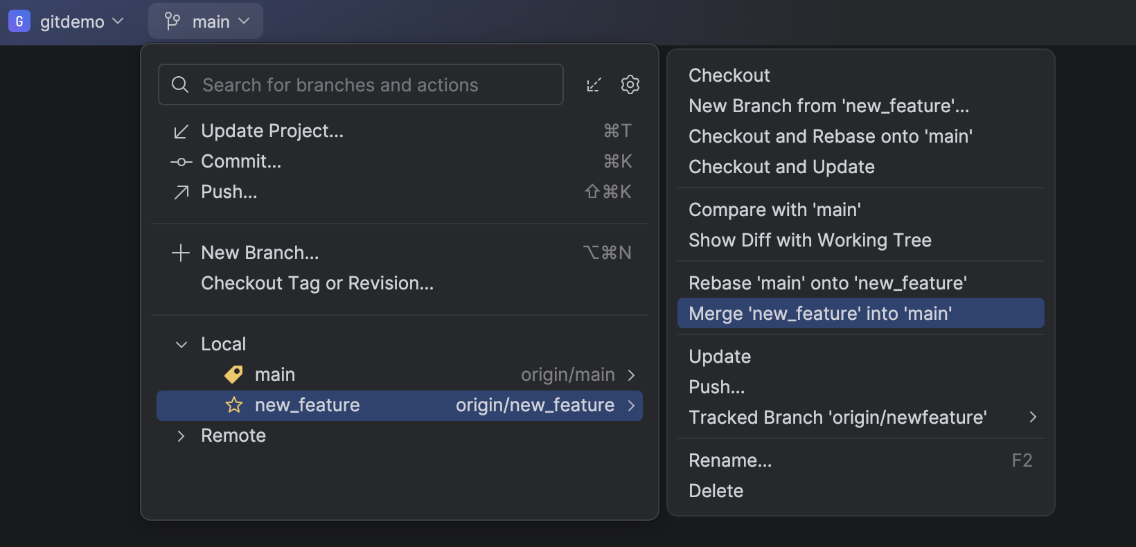Collapse the Local branches group
The height and width of the screenshot is (547, 1136).
[181, 344]
